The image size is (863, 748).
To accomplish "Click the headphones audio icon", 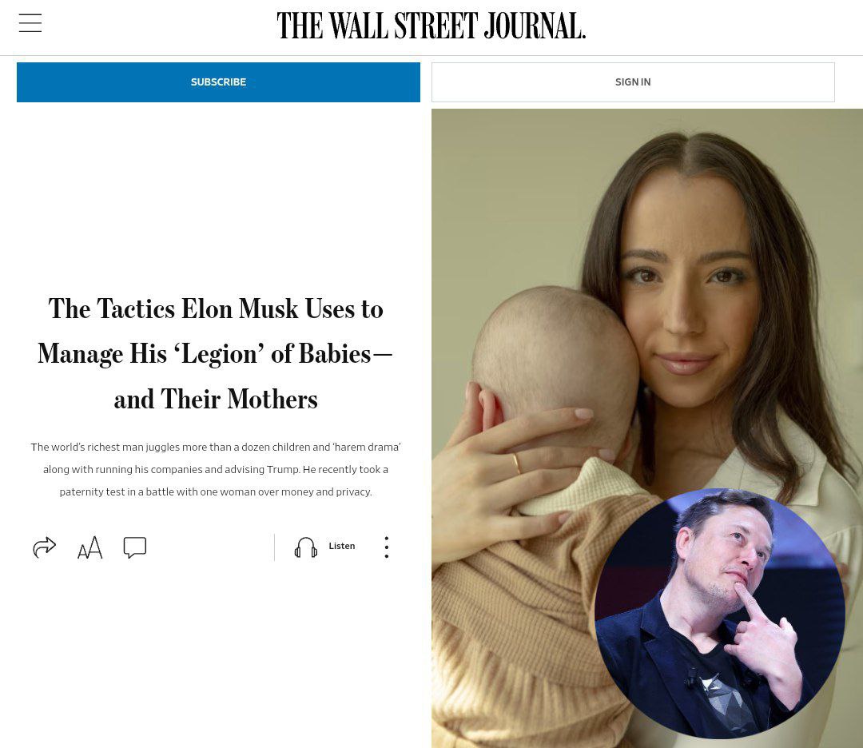I will click(x=306, y=547).
